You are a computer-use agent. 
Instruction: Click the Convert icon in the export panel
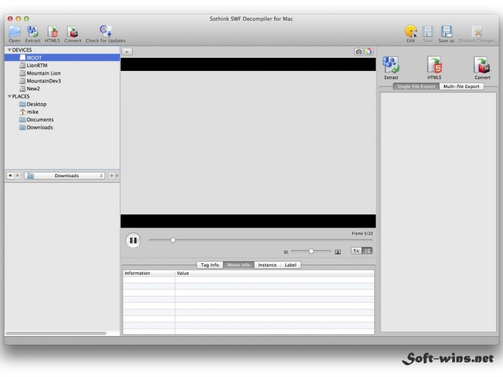point(482,68)
